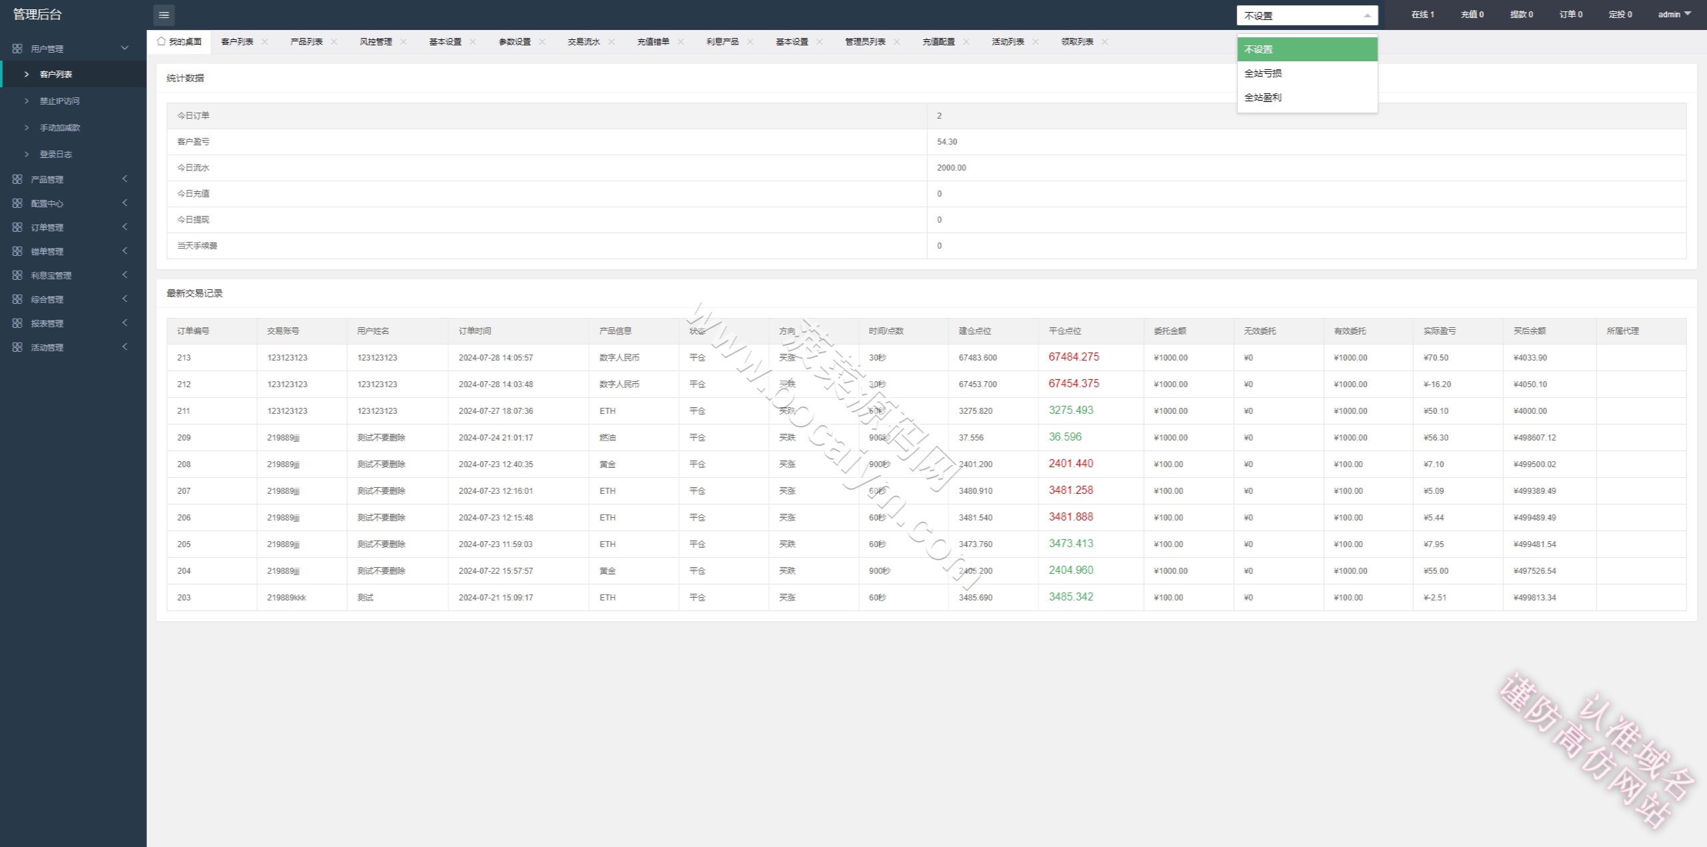1707x847 pixels.
Task: Click the grid icon beside 利息宝管理
Action: coord(17,275)
